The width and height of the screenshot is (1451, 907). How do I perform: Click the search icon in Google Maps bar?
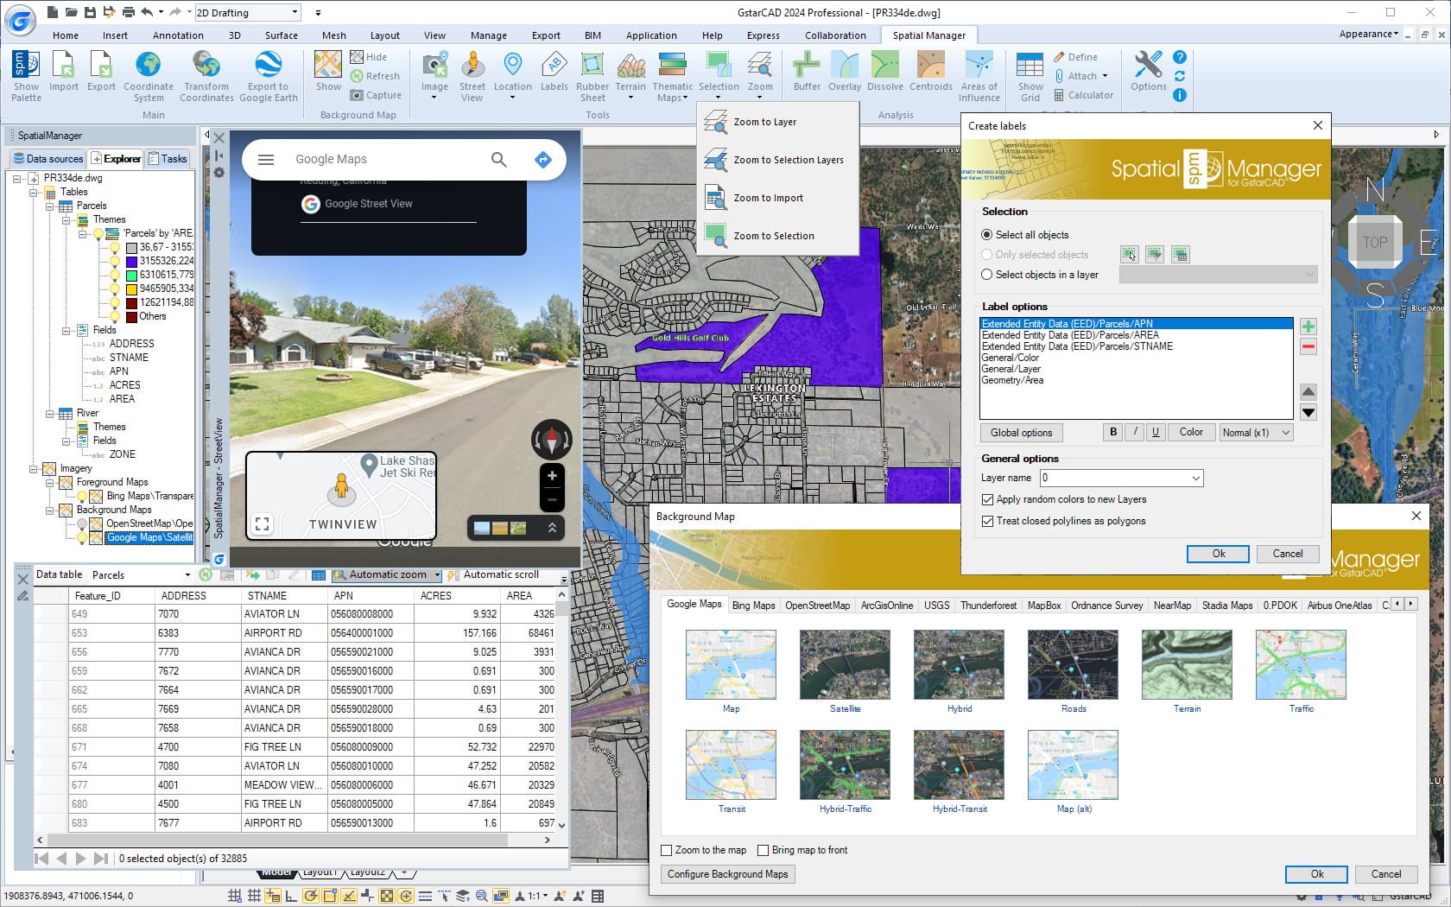pyautogui.click(x=498, y=159)
